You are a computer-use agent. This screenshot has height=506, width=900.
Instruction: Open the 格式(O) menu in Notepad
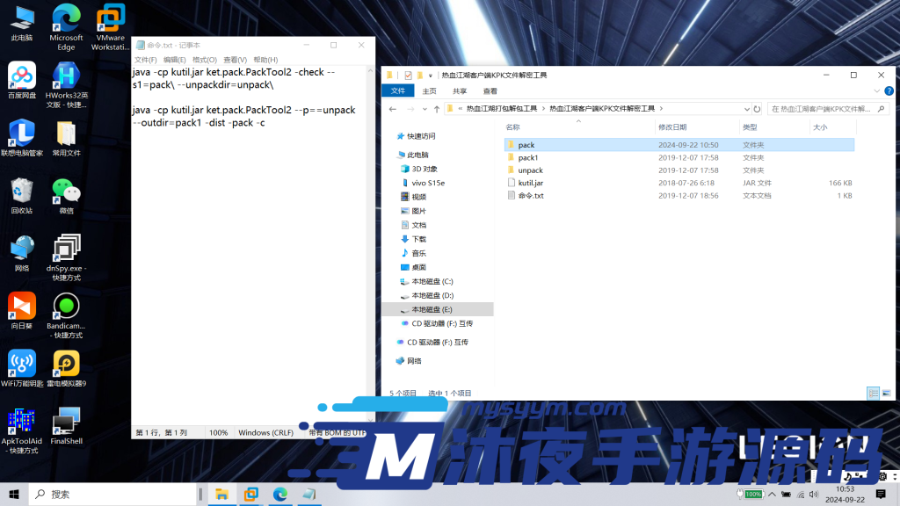coord(203,59)
